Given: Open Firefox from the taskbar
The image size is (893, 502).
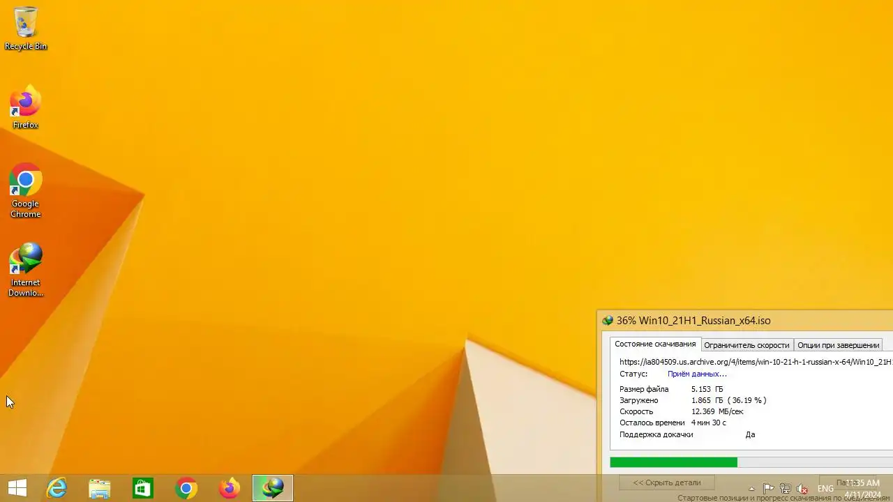Looking at the screenshot, I should pos(230,488).
